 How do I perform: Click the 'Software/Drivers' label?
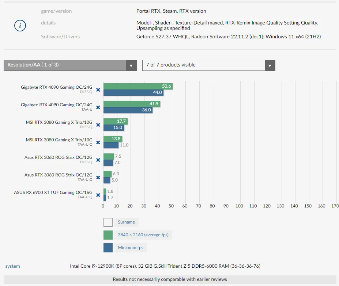coord(60,37)
